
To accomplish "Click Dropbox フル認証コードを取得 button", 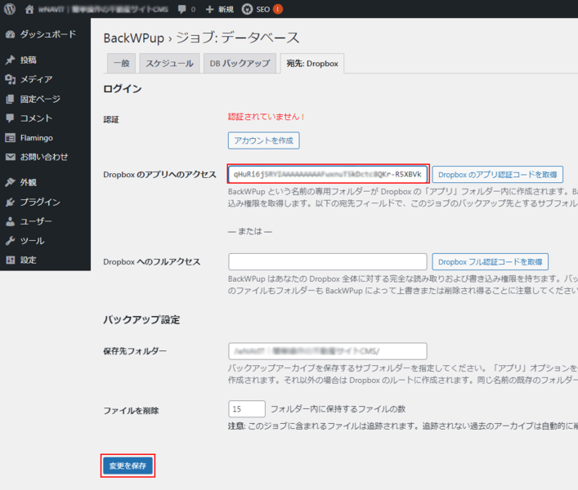I will 491,262.
